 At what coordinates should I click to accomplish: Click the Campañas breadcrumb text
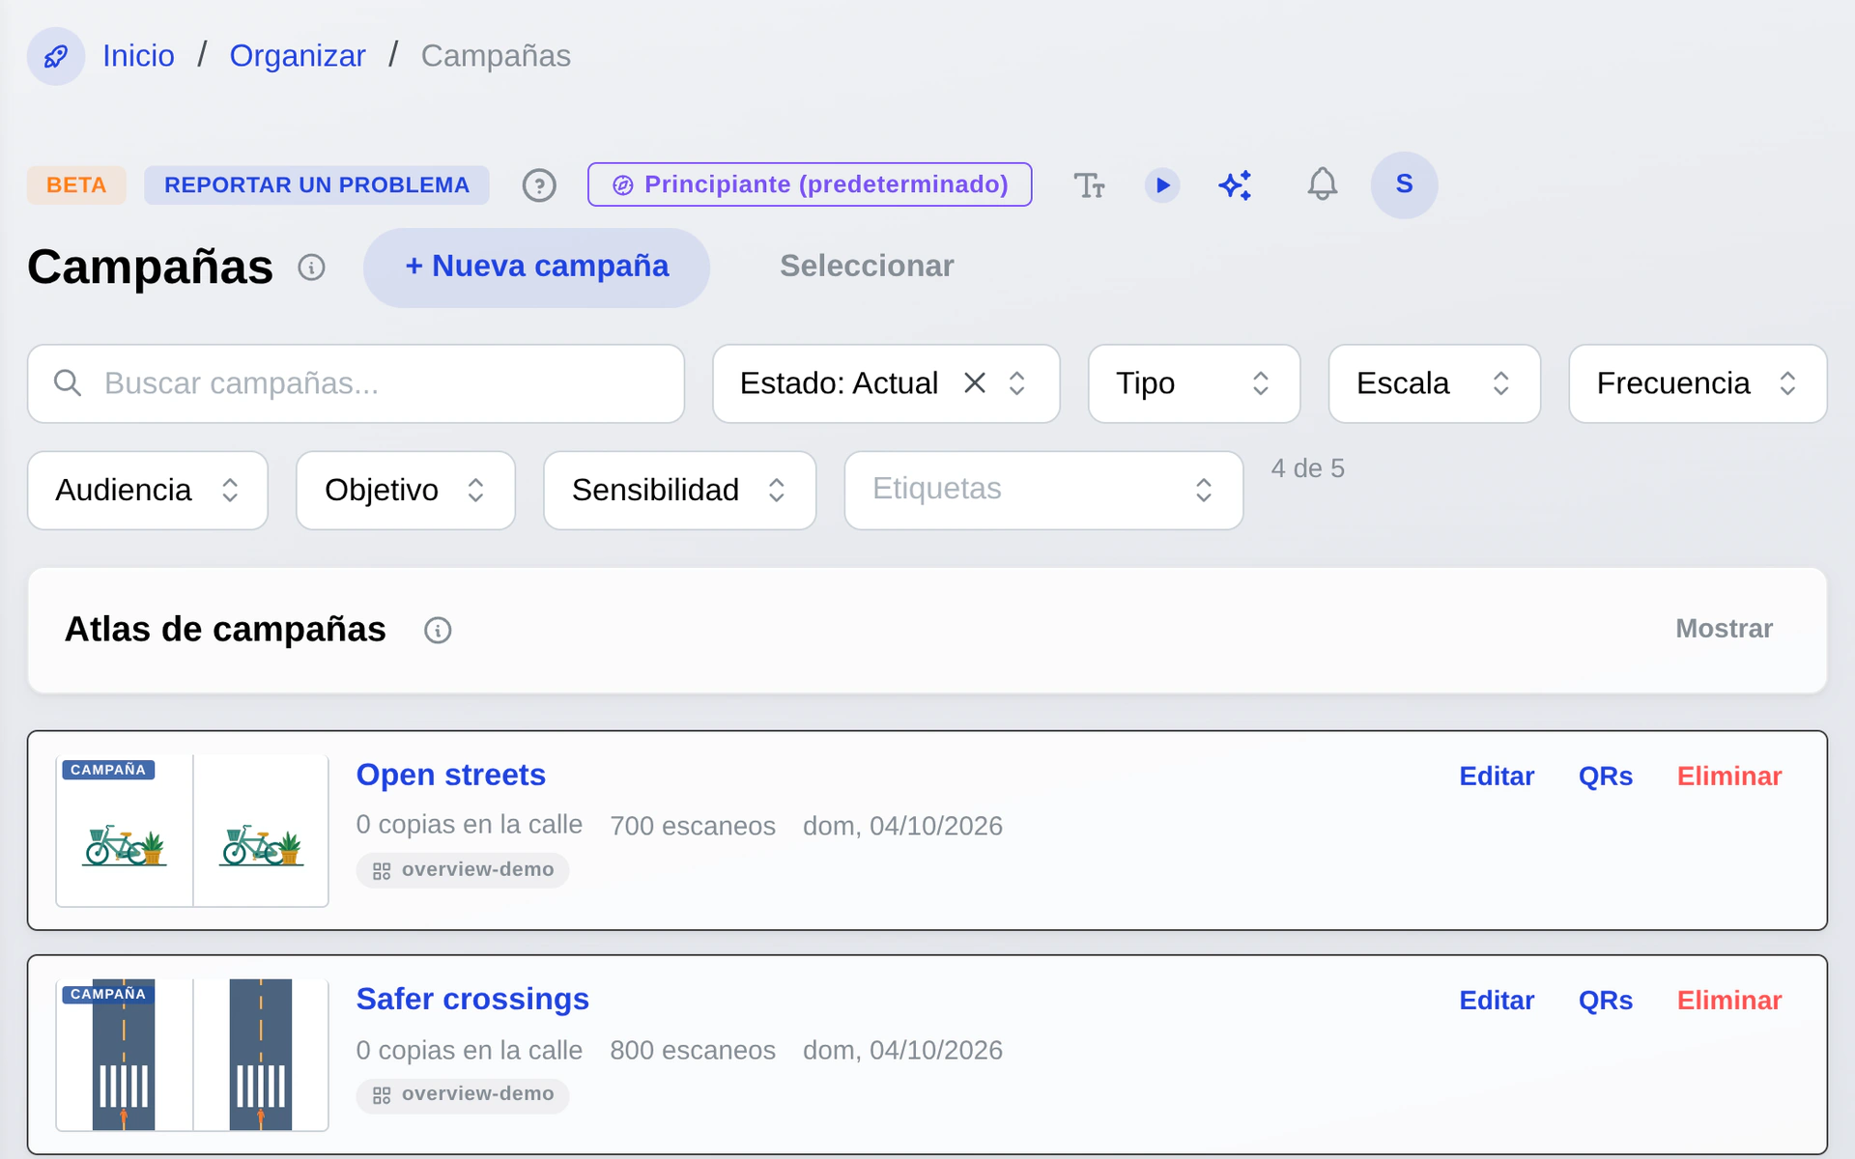(x=496, y=56)
